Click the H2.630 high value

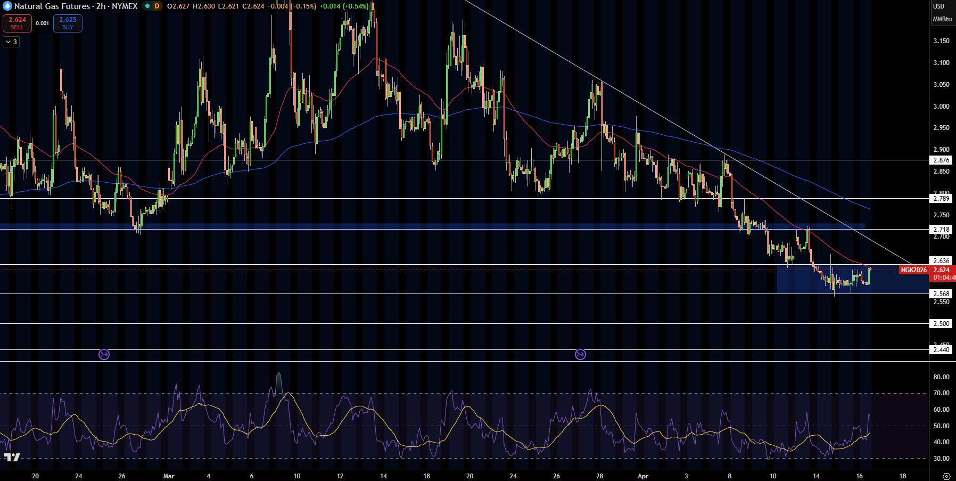coord(204,6)
